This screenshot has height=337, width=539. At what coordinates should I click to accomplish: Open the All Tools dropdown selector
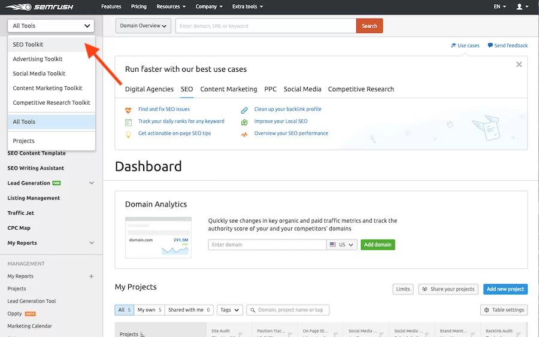51,26
